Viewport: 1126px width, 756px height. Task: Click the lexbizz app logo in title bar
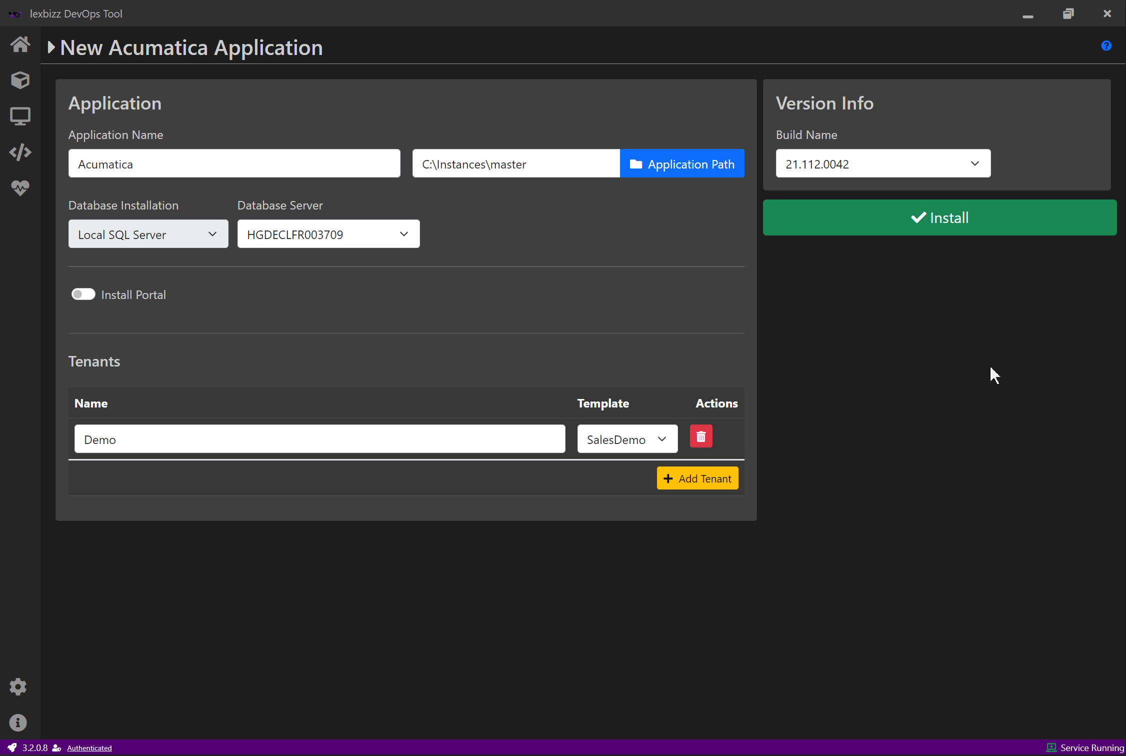pos(15,14)
